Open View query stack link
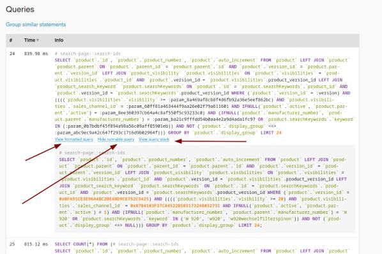 (154, 139)
